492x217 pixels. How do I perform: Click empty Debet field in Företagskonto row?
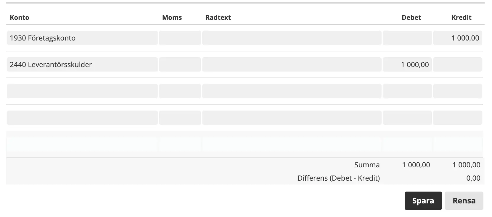click(x=407, y=38)
